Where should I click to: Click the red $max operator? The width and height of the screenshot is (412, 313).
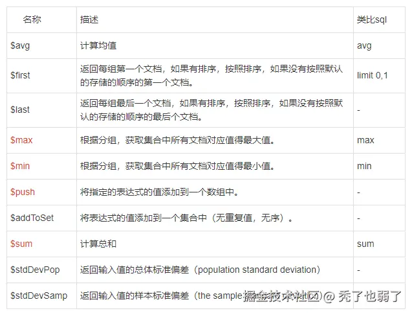pos(21,140)
